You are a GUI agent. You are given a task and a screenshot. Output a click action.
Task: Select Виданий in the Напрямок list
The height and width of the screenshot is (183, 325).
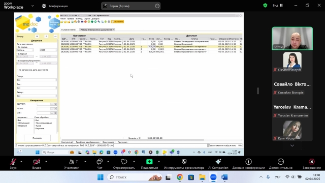(22, 126)
